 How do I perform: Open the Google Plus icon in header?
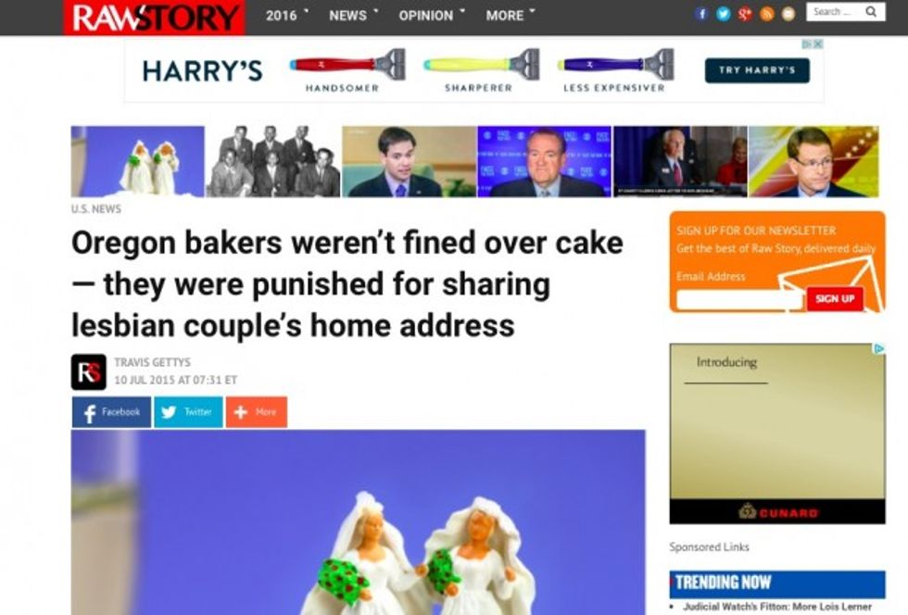point(745,14)
